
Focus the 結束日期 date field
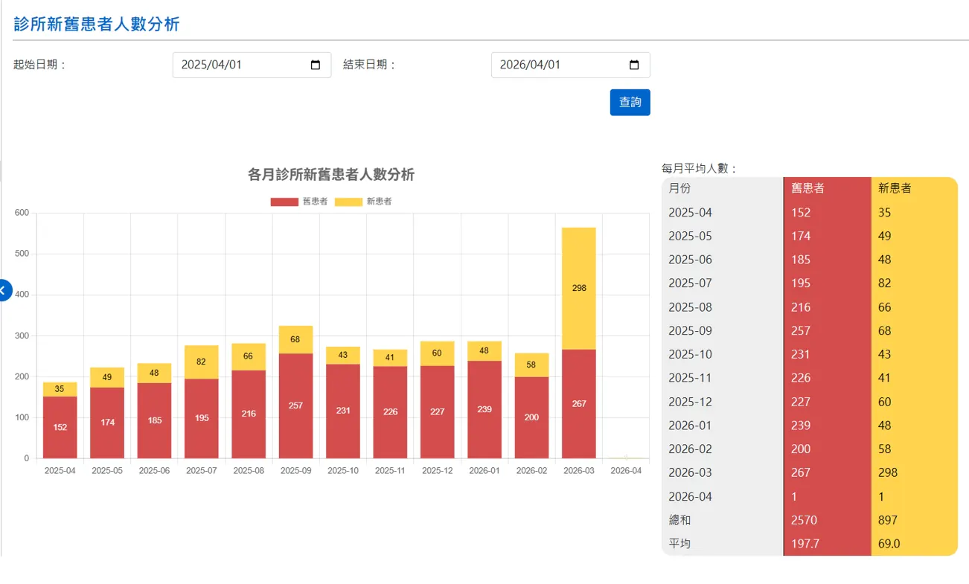(570, 65)
